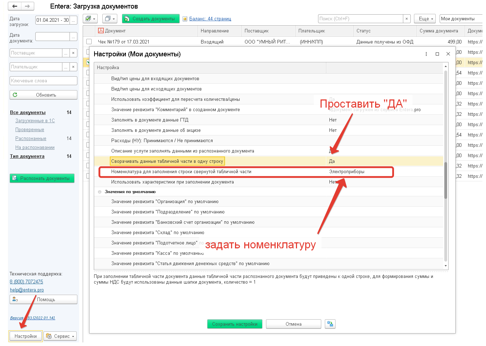This screenshot has width=486, height=346.
Task: Open the copy documents dropdown icon
Action: coord(109,19)
